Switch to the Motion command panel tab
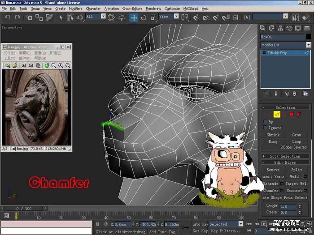This screenshot has height=235, width=314. click(x=289, y=28)
